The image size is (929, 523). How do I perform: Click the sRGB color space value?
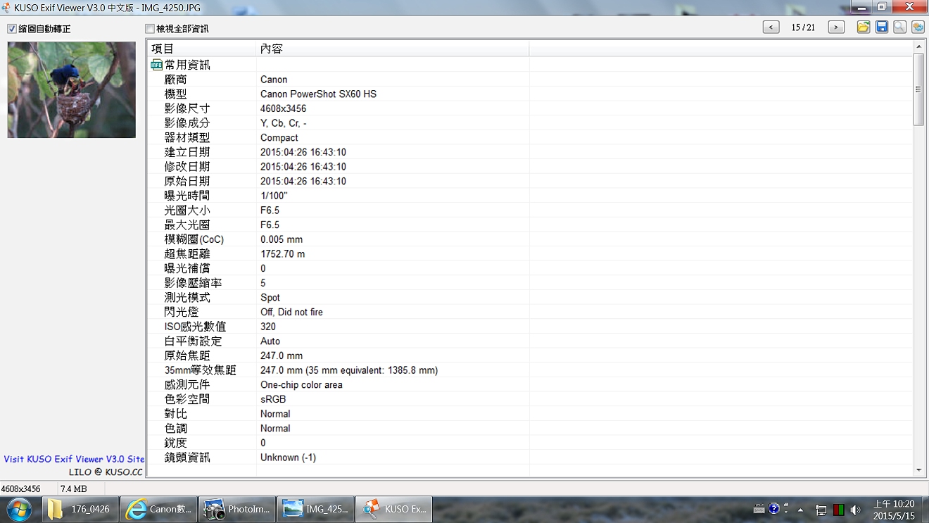[x=273, y=399]
